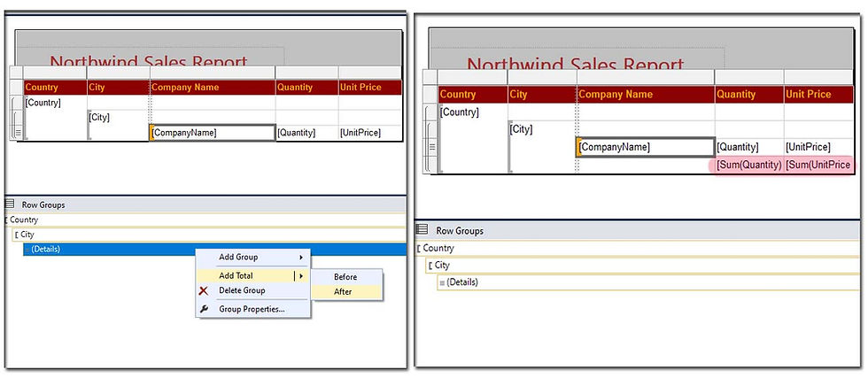This screenshot has width=868, height=378.
Task: Expand the Add Group submenu arrow
Action: (x=301, y=258)
